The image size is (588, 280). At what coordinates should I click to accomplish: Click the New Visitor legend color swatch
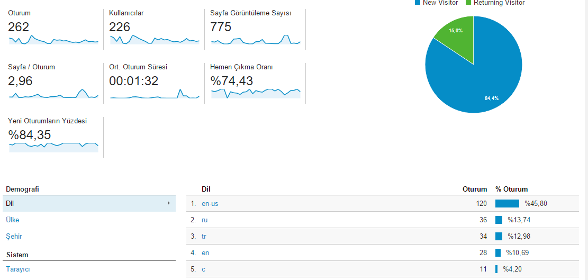pyautogui.click(x=418, y=3)
